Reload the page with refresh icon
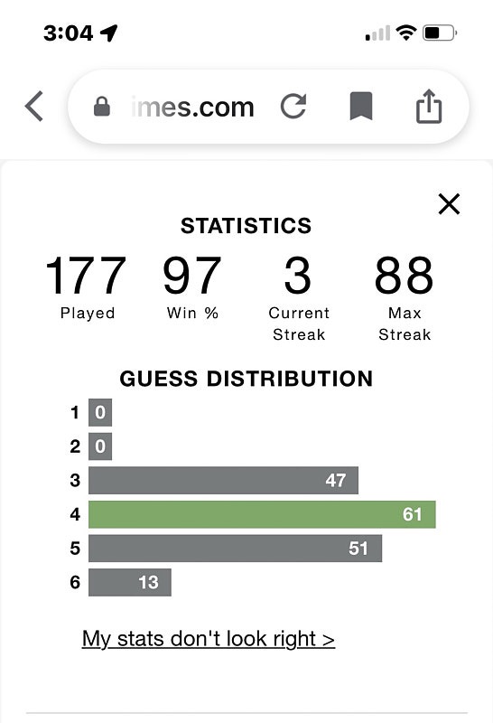 pyautogui.click(x=293, y=106)
